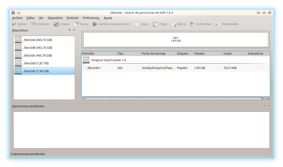
Task: Sort by the Punto de montaje column
Action: [158, 53]
